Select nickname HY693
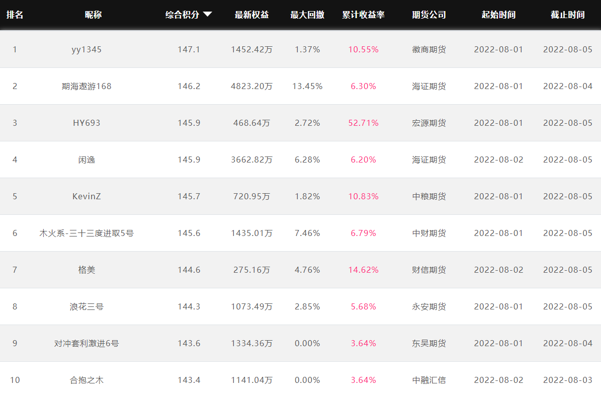This screenshot has width=601, height=396. click(x=87, y=123)
